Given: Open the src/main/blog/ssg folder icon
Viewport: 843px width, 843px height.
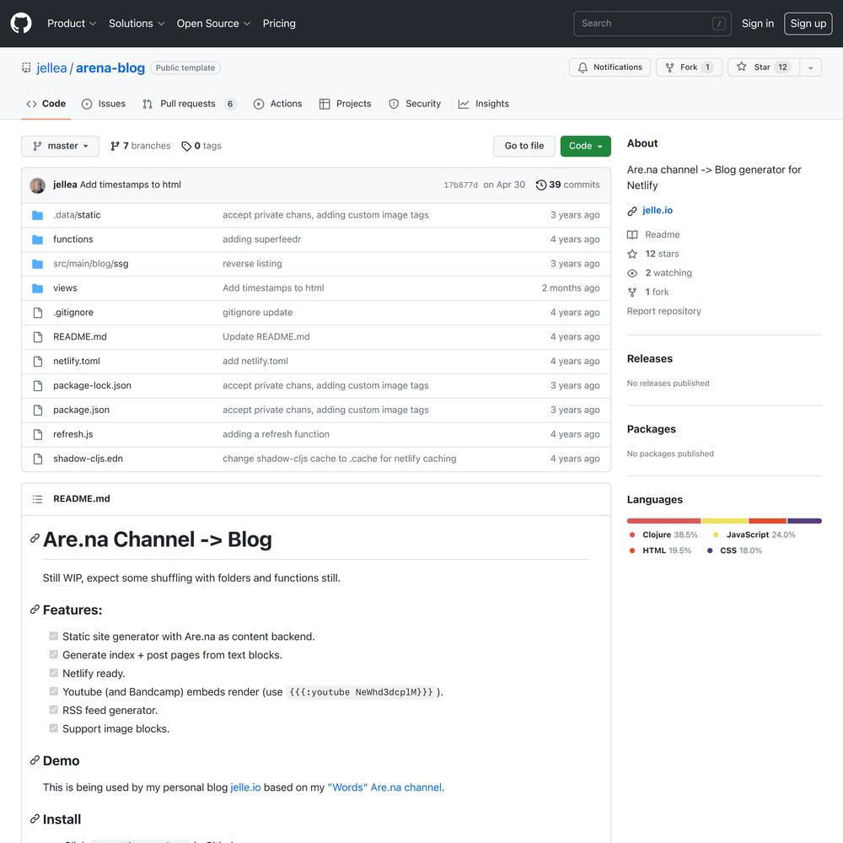Looking at the screenshot, I should tap(38, 264).
